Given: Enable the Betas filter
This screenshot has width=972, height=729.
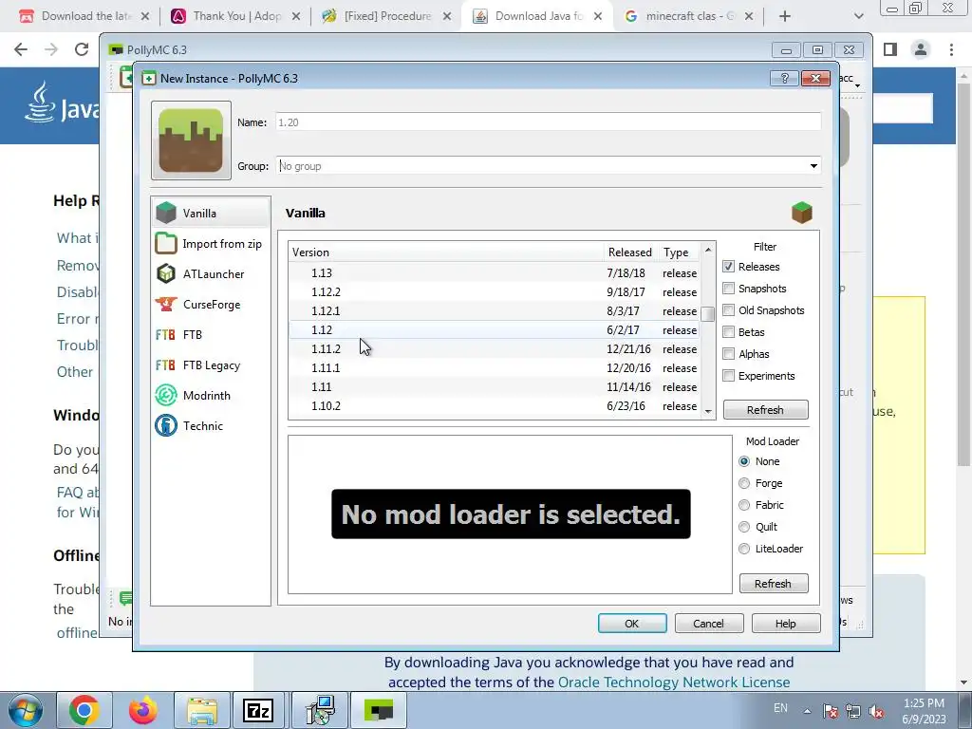Looking at the screenshot, I should point(728,331).
